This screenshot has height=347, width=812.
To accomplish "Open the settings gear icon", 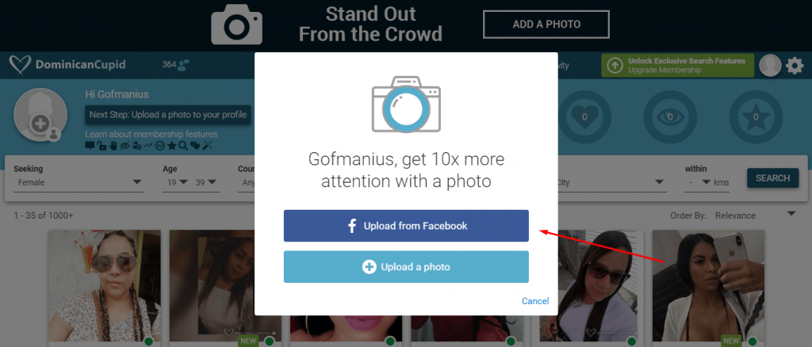I will (795, 66).
